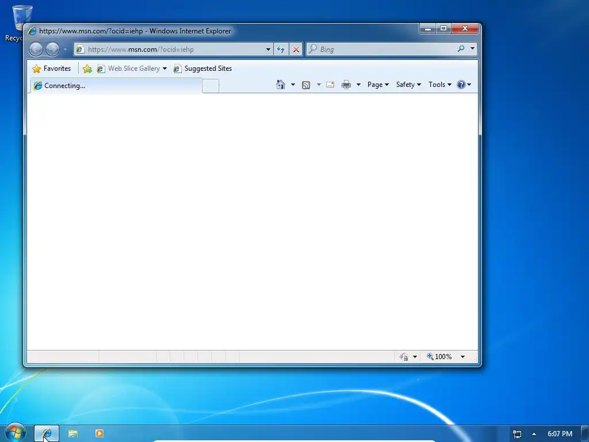Open the Suggested Sites link
Screen dimensions: 589x442
tap(202, 68)
